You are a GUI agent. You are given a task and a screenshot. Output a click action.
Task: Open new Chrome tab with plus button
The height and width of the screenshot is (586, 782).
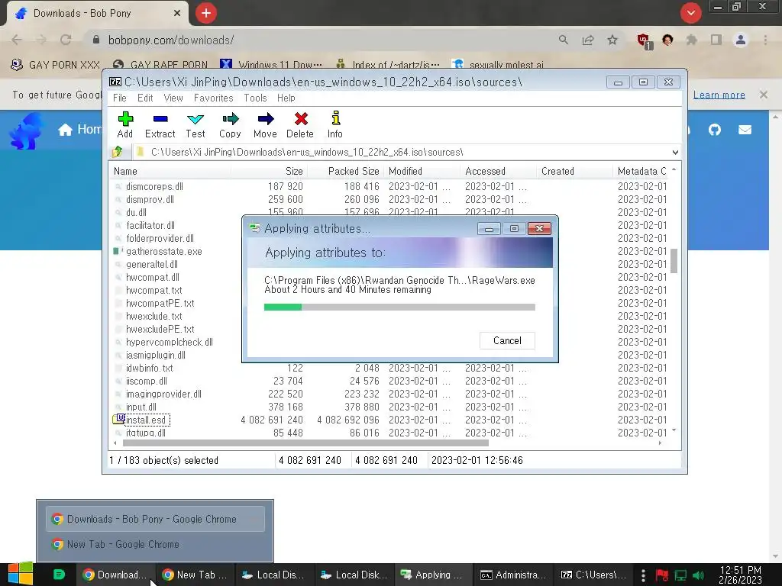(206, 14)
